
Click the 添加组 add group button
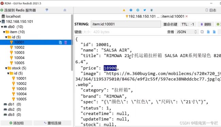click(17, 123)
